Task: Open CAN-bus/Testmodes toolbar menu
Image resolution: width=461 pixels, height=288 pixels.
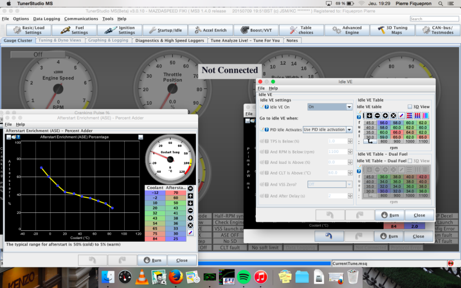Action: [438, 30]
